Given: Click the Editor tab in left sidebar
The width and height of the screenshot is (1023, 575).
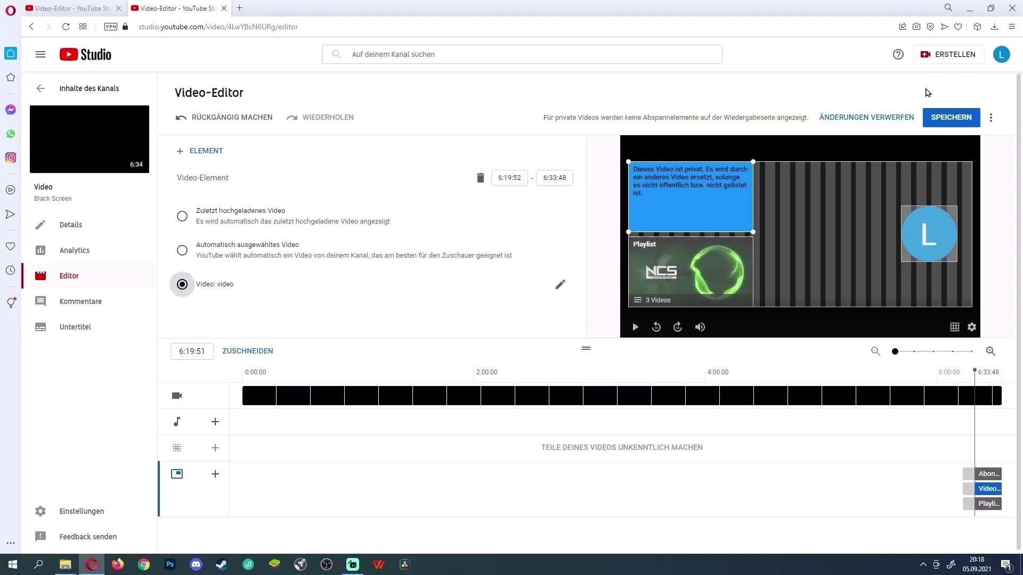Looking at the screenshot, I should click(69, 275).
